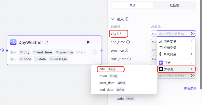Click the DayWeather node right output port

coord(102,51)
